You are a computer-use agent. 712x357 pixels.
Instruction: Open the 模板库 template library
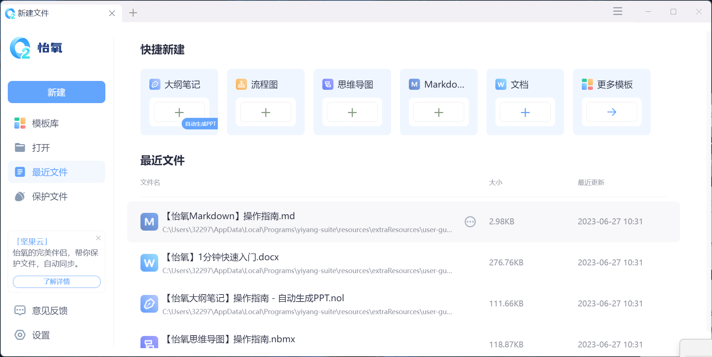[x=57, y=123]
